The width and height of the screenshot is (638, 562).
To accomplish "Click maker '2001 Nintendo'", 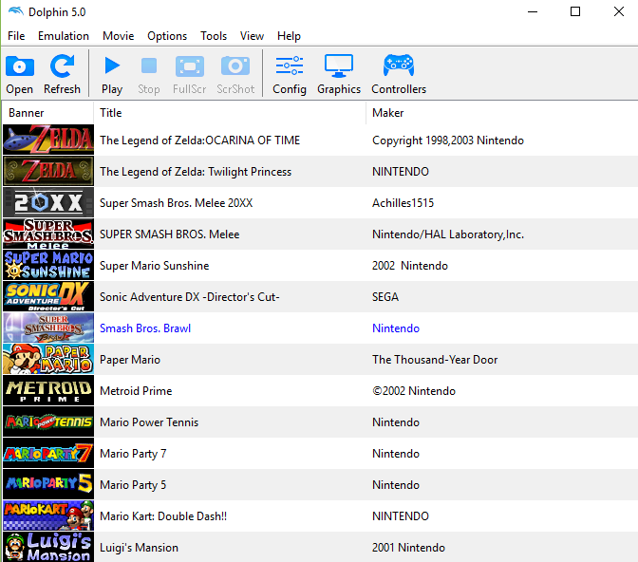I will (408, 548).
